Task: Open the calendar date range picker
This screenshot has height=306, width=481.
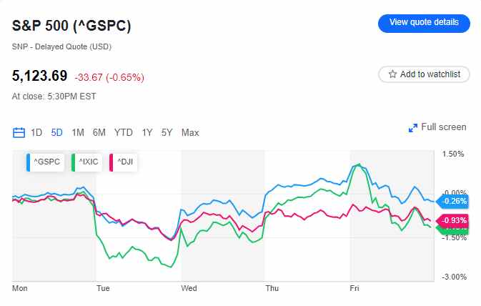Action: [19, 132]
